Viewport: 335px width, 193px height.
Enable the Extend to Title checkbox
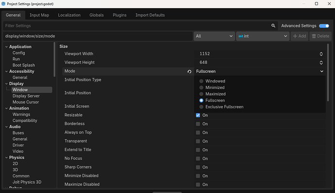[x=198, y=150]
